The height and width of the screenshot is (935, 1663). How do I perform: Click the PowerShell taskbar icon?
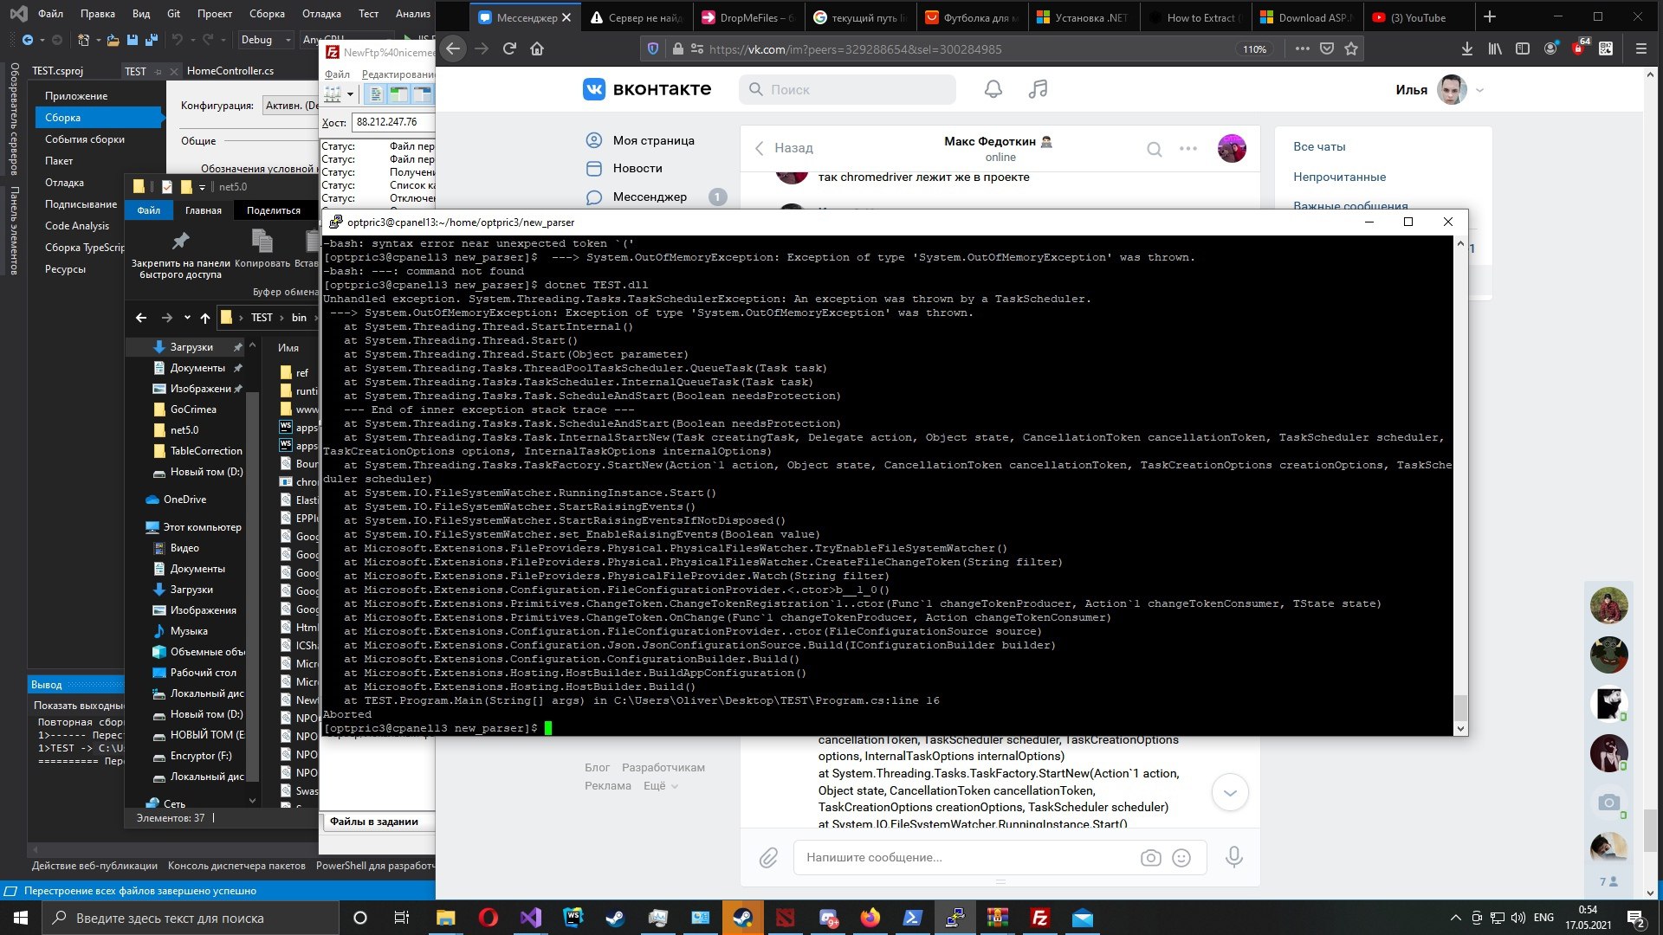[913, 918]
